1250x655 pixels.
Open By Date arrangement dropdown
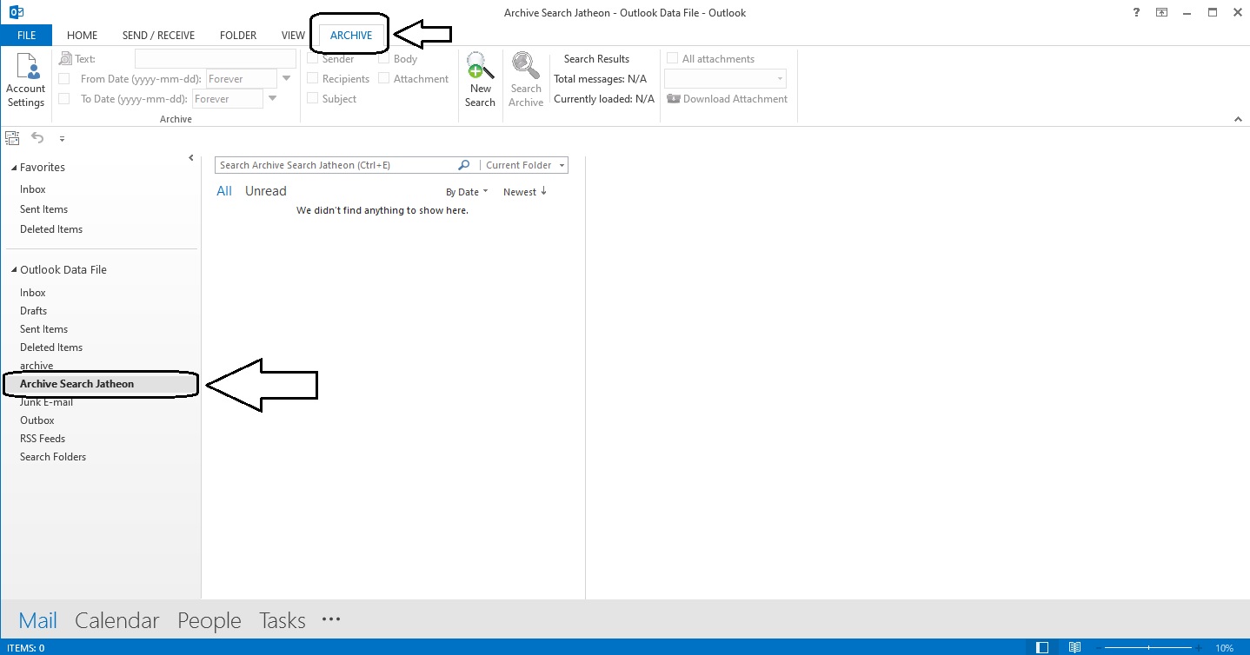(467, 192)
